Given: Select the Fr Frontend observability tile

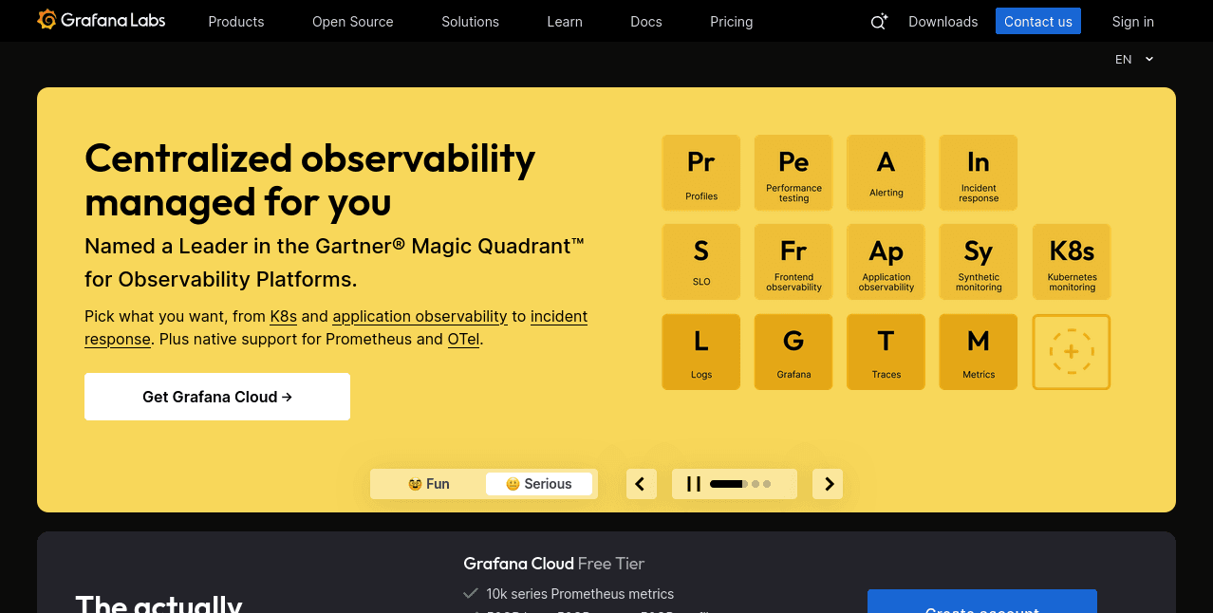Looking at the screenshot, I should [x=793, y=262].
